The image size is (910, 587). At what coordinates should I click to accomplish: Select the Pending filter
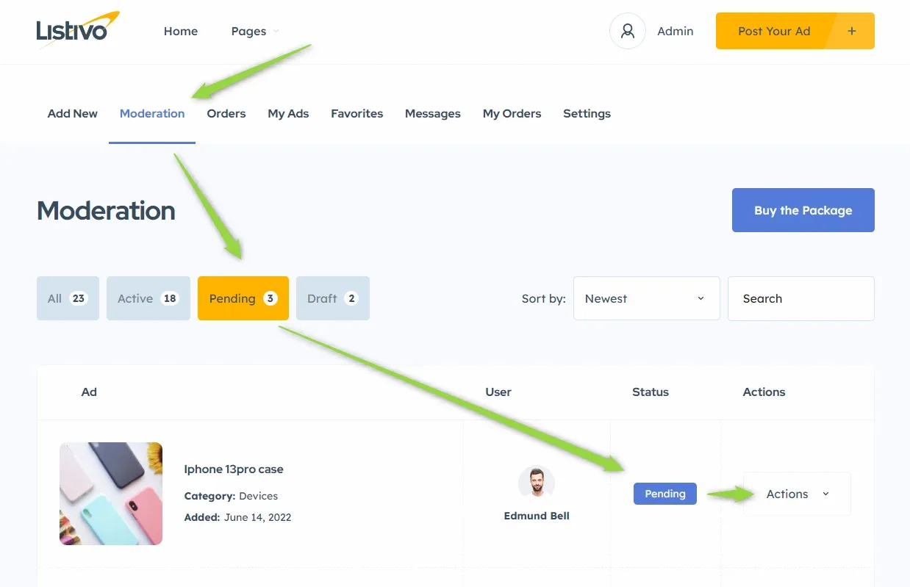point(243,298)
